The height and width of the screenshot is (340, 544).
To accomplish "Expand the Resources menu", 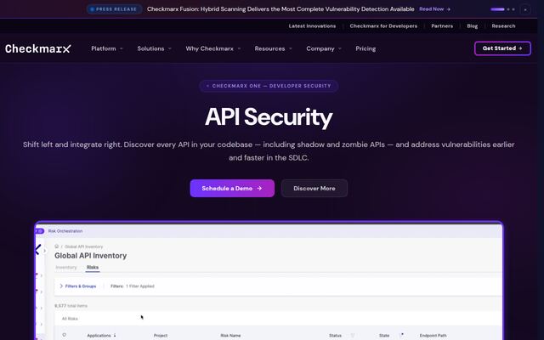I will [x=273, y=48].
